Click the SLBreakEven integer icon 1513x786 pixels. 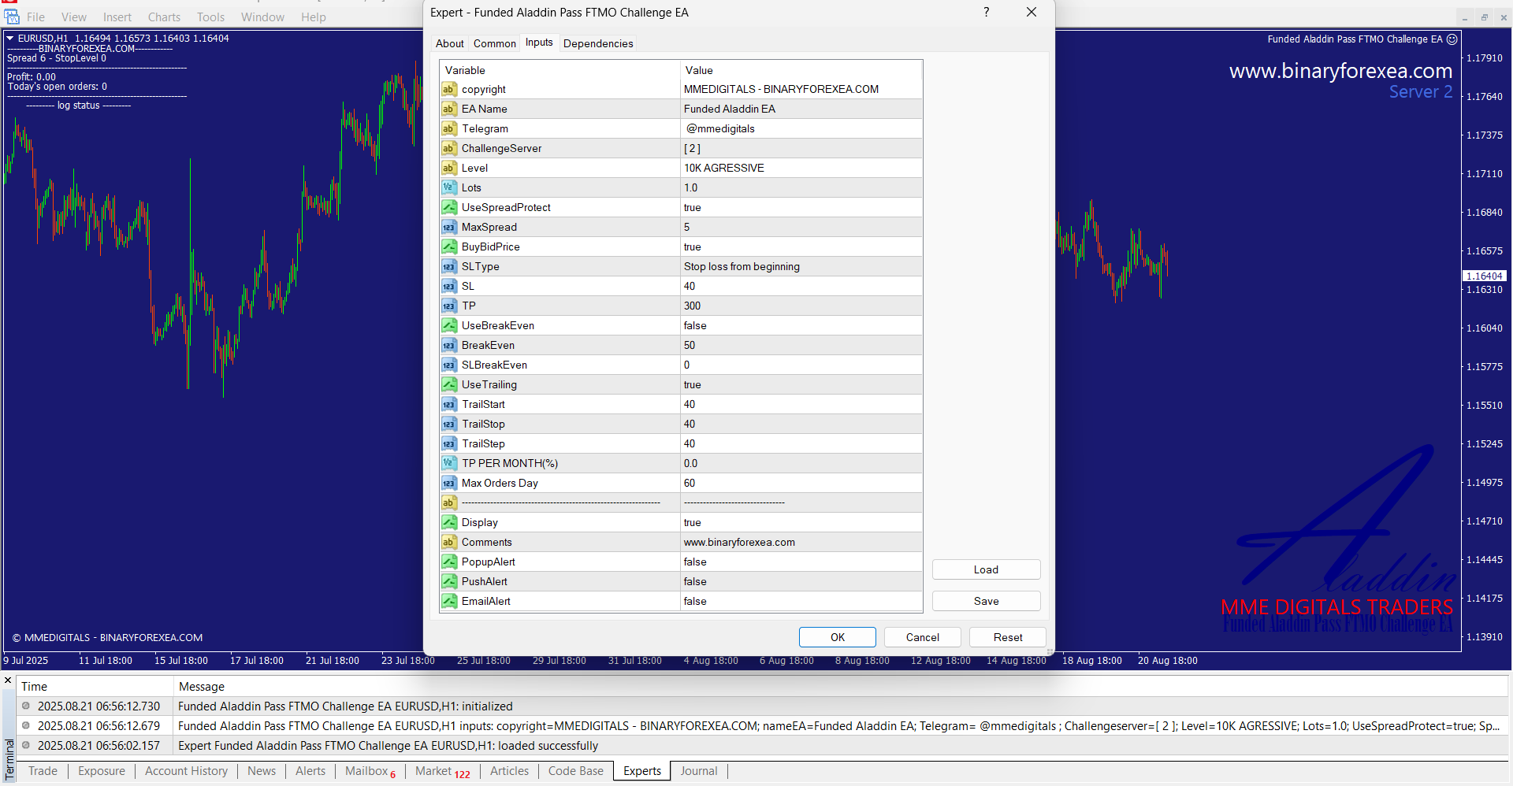(x=449, y=365)
